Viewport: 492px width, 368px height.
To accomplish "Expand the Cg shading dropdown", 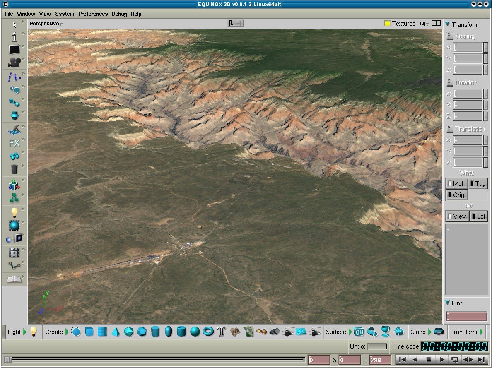I will (424, 24).
